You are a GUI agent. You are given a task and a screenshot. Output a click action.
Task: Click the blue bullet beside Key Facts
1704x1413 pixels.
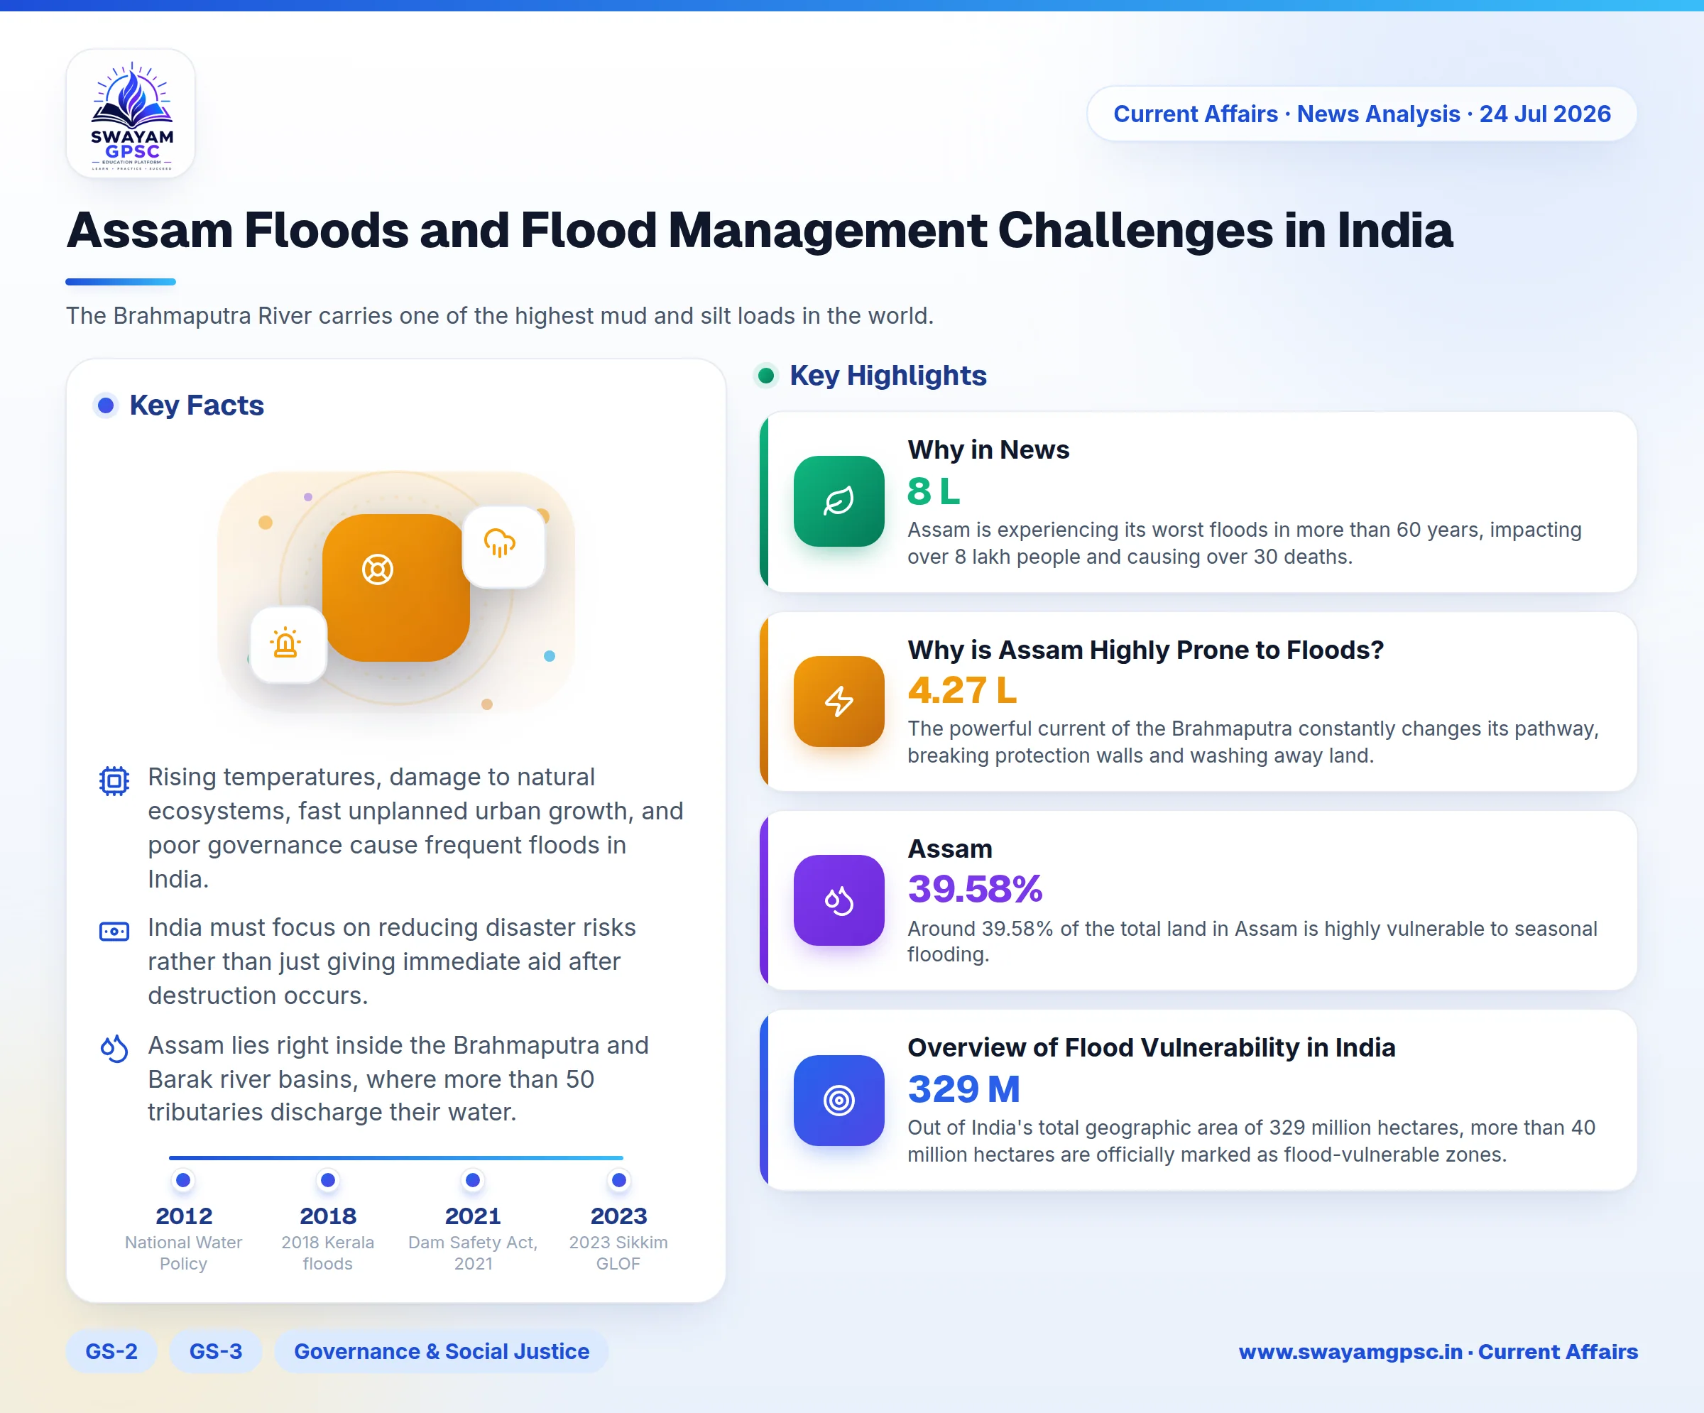[106, 405]
